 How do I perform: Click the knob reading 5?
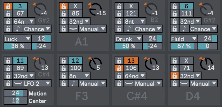[x=95, y=64]
